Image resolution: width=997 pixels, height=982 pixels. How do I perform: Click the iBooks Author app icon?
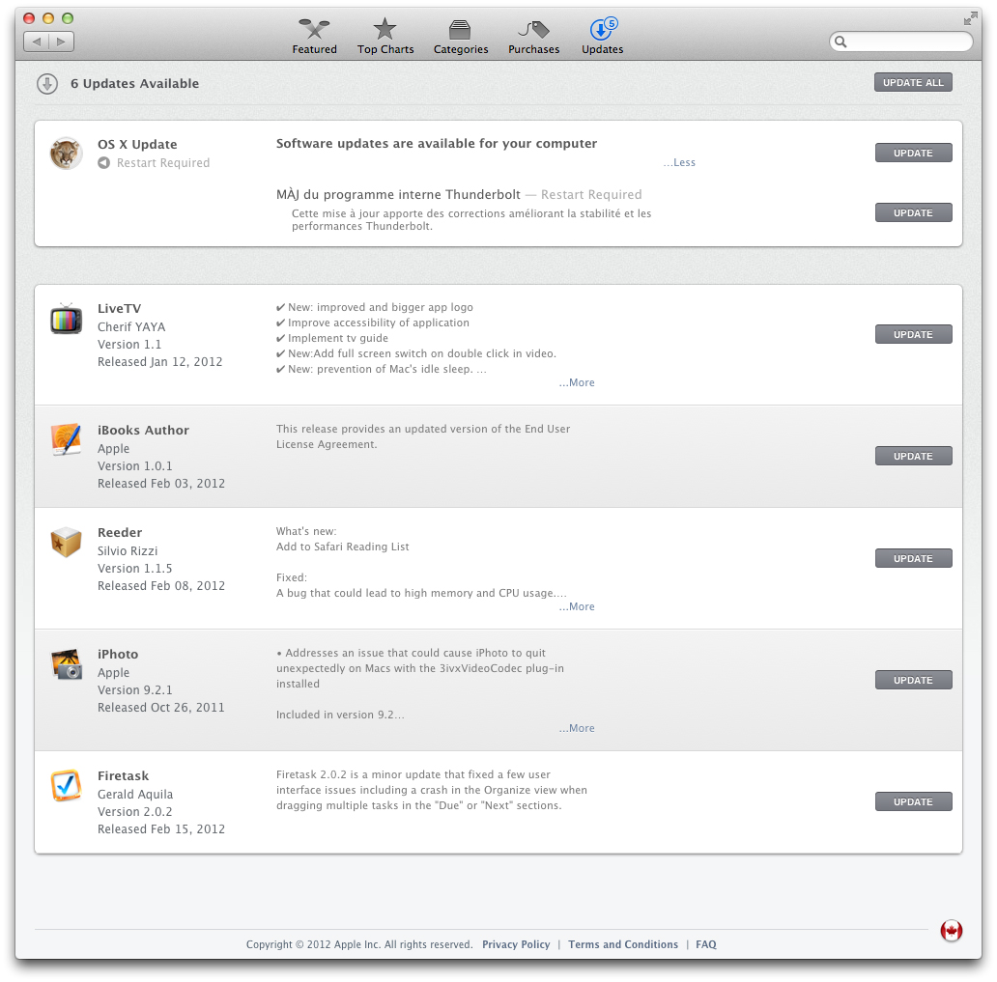pyautogui.click(x=66, y=439)
